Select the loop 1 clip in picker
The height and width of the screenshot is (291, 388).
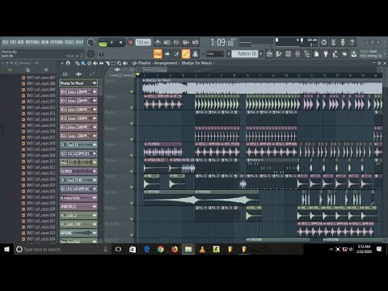(x=78, y=162)
